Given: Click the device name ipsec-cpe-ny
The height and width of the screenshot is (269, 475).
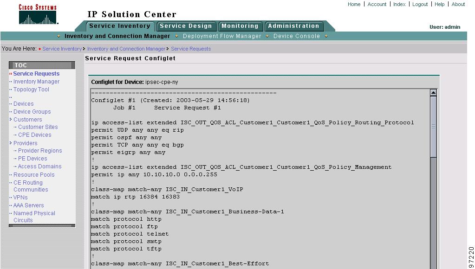Looking at the screenshot, I should (x=162, y=82).
